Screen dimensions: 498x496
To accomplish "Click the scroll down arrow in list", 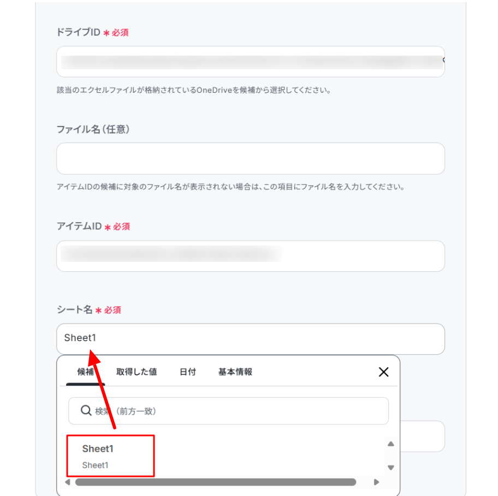I will 390,468.
